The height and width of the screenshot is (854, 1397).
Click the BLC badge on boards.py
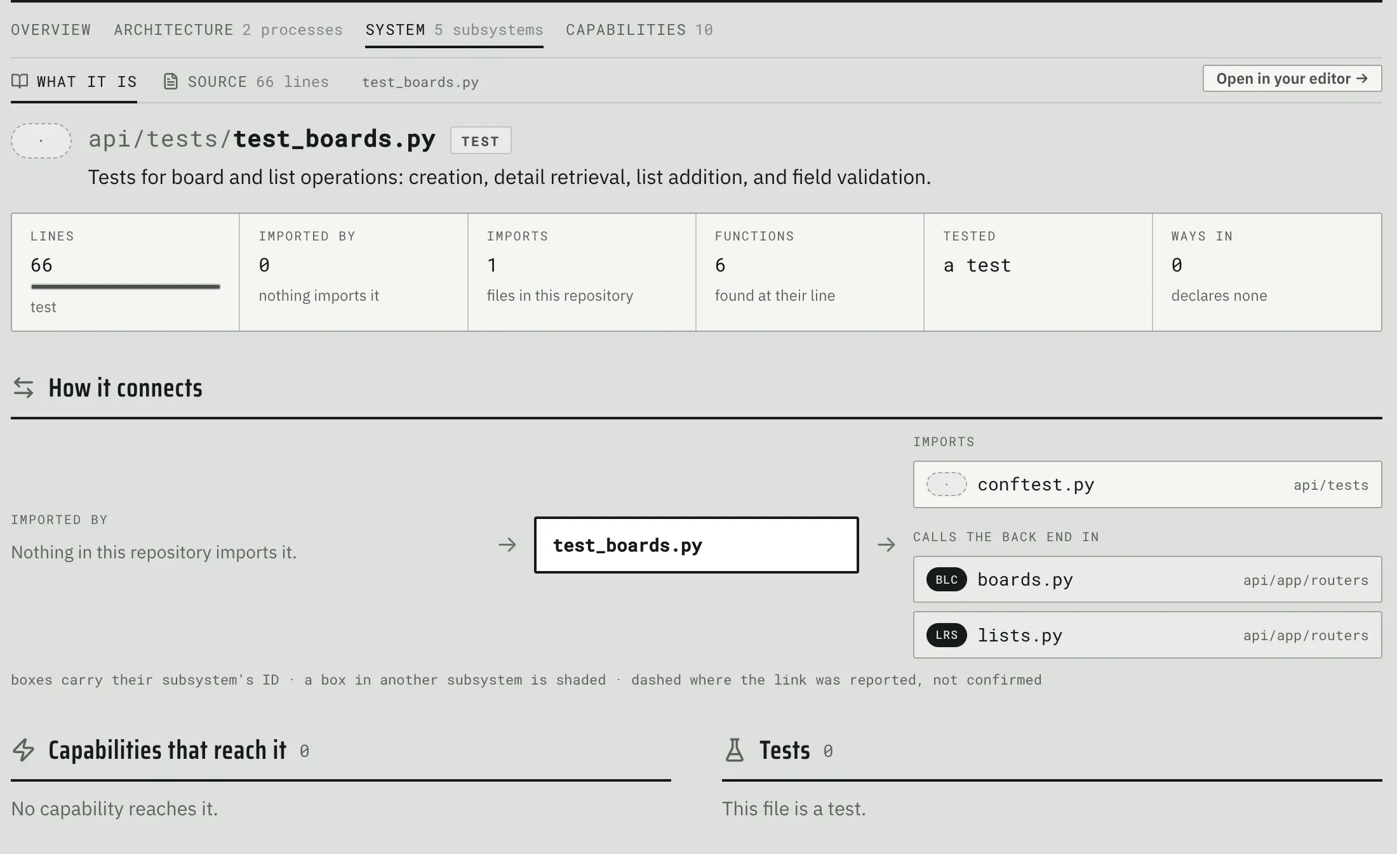click(946, 579)
